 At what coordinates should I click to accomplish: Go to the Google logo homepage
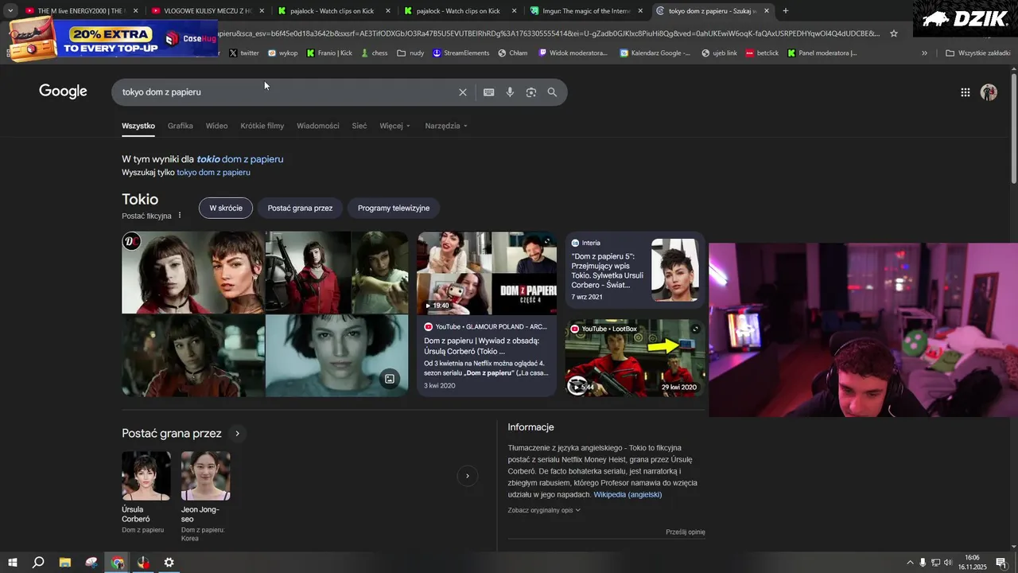tap(63, 92)
